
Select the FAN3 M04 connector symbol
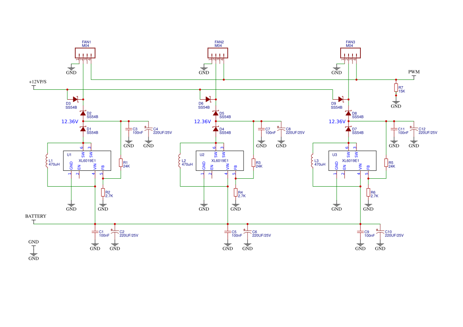click(351, 53)
